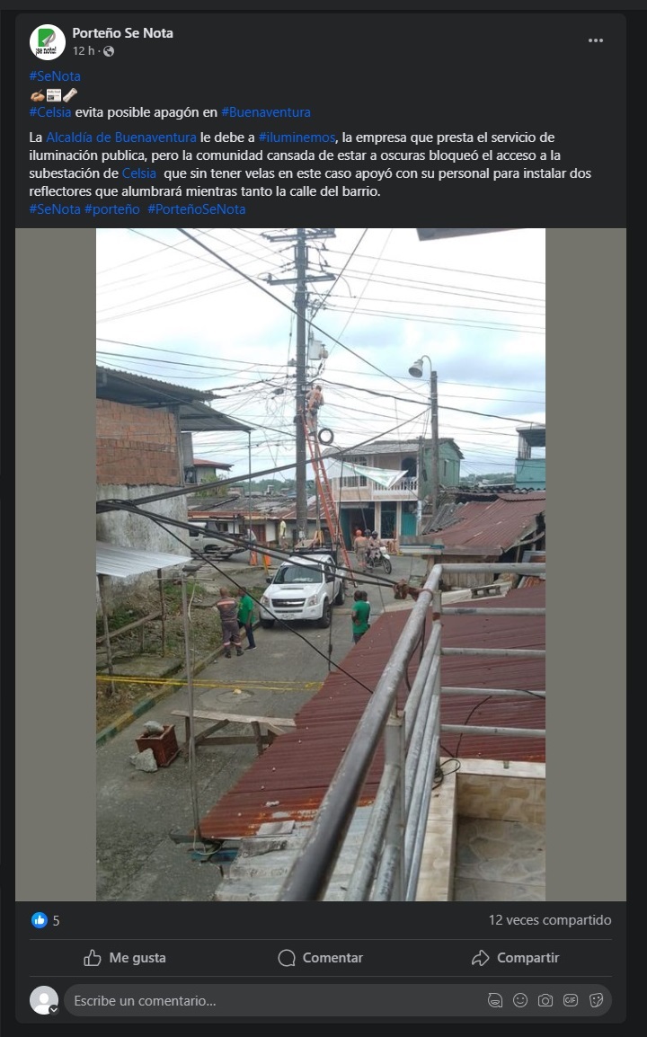
Task: Click the Comentar button
Action: 320,958
